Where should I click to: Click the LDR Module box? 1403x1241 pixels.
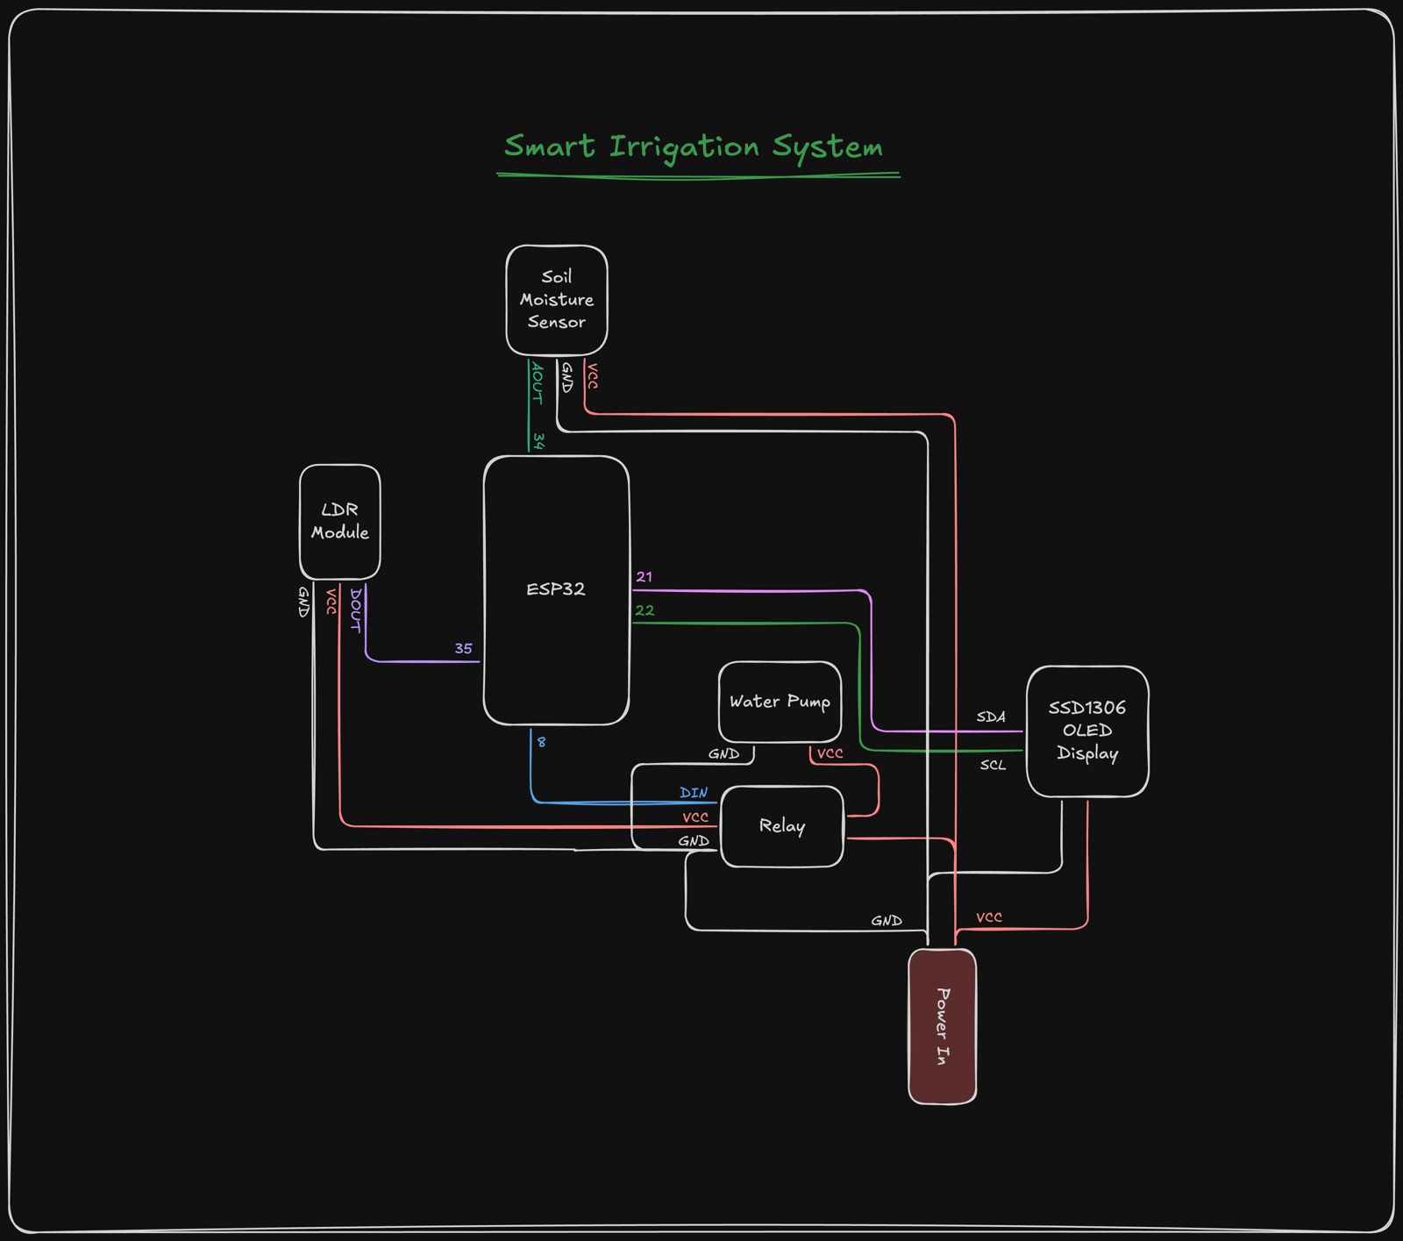click(x=340, y=522)
